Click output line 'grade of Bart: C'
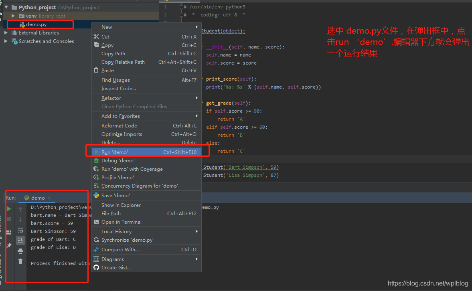 [53, 239]
